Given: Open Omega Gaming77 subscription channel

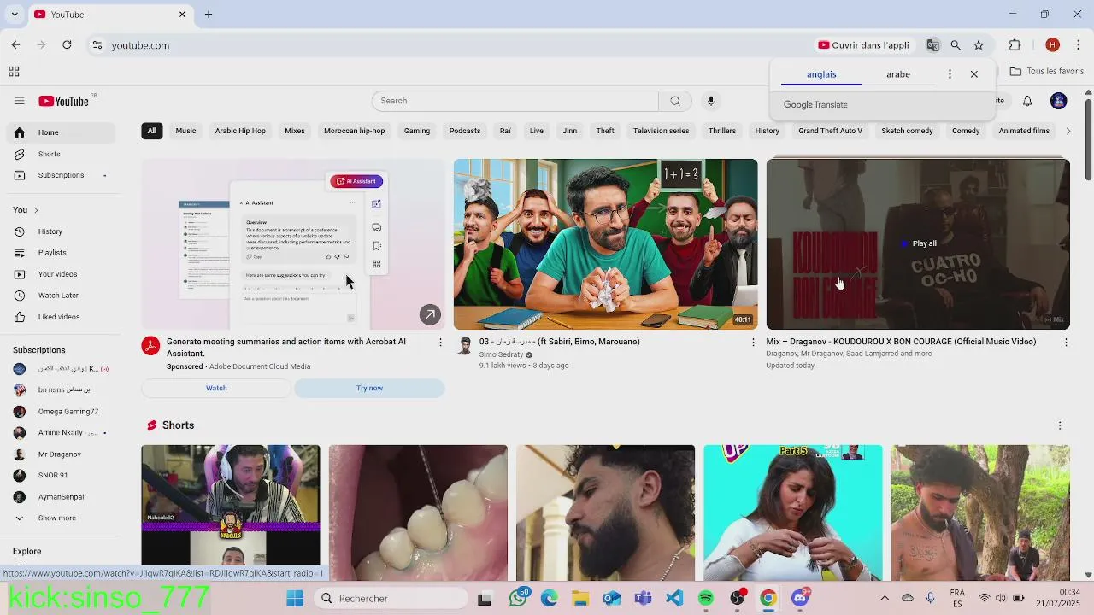Looking at the screenshot, I should (60, 412).
